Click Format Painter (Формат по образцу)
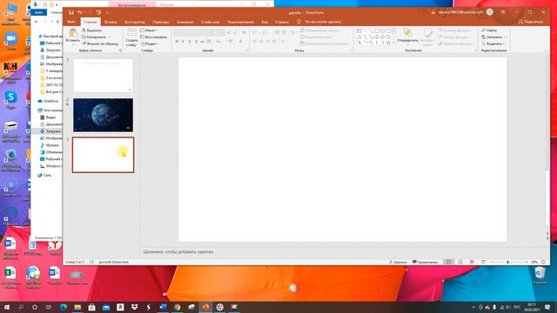 point(100,43)
